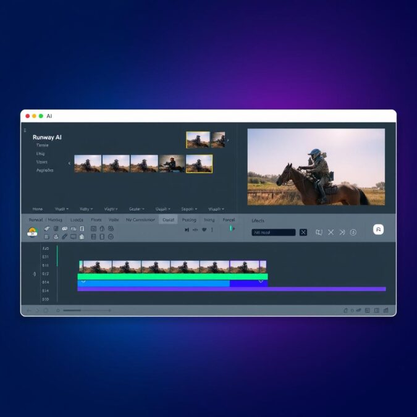Adjust the zoom slider in the bottom bar
The width and height of the screenshot is (417, 417).
[x=87, y=310]
